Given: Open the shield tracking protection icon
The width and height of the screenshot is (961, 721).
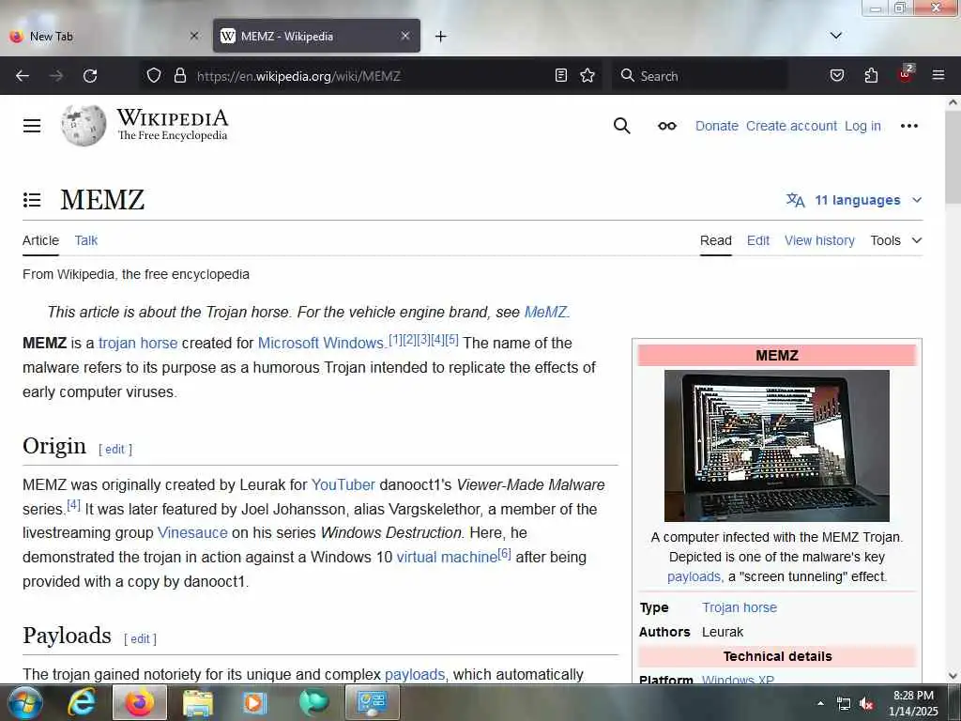Looking at the screenshot, I should pos(154,75).
